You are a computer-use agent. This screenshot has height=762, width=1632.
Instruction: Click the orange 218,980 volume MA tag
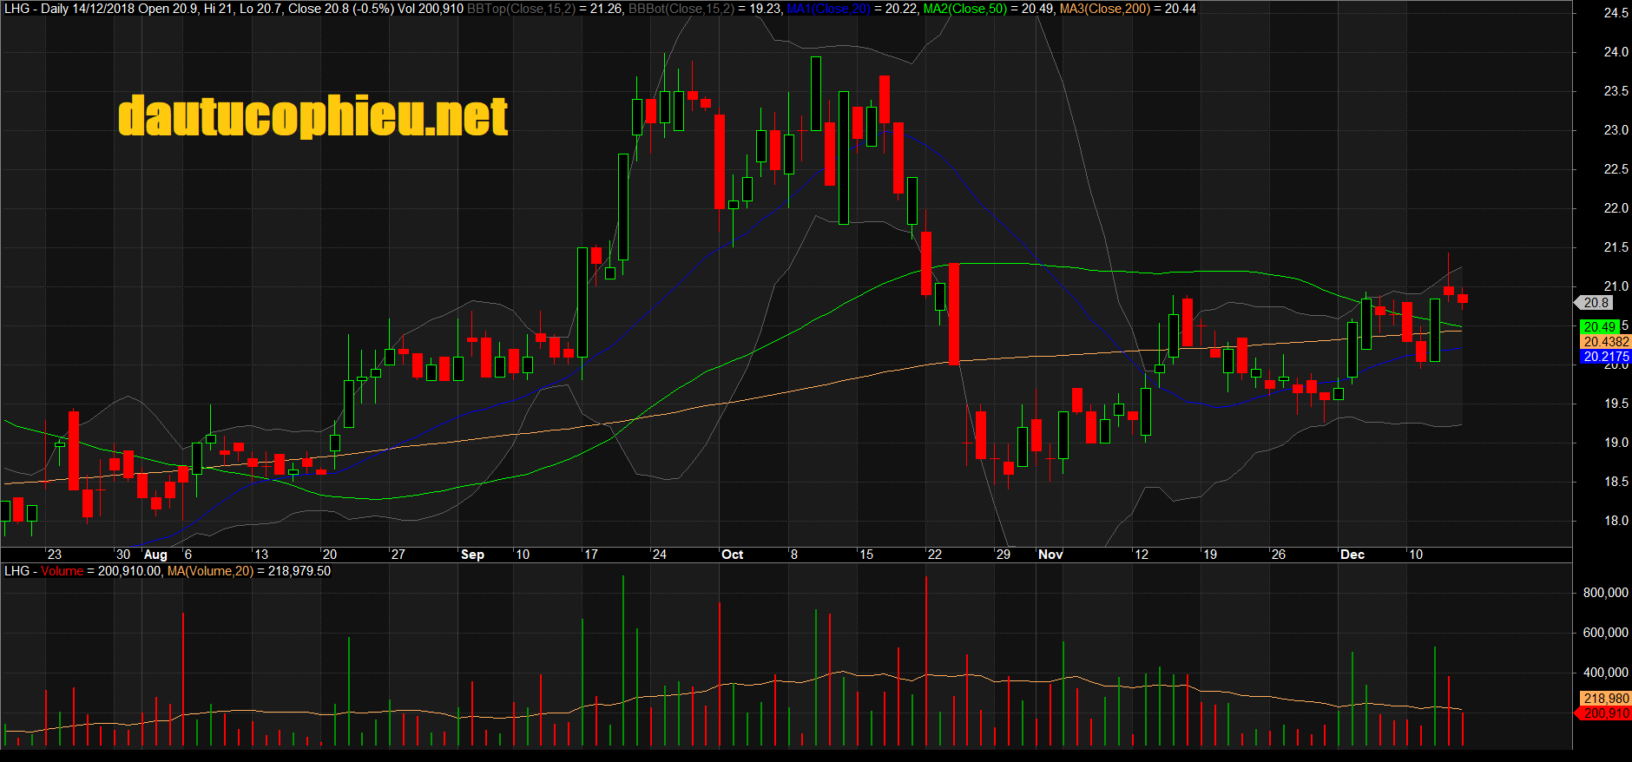tap(1606, 699)
